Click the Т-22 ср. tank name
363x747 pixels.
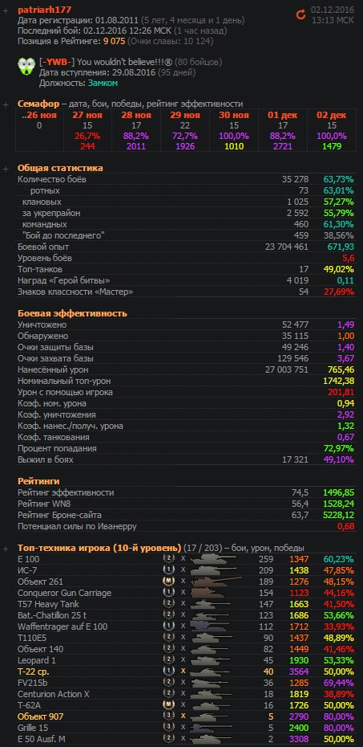pyautogui.click(x=34, y=671)
